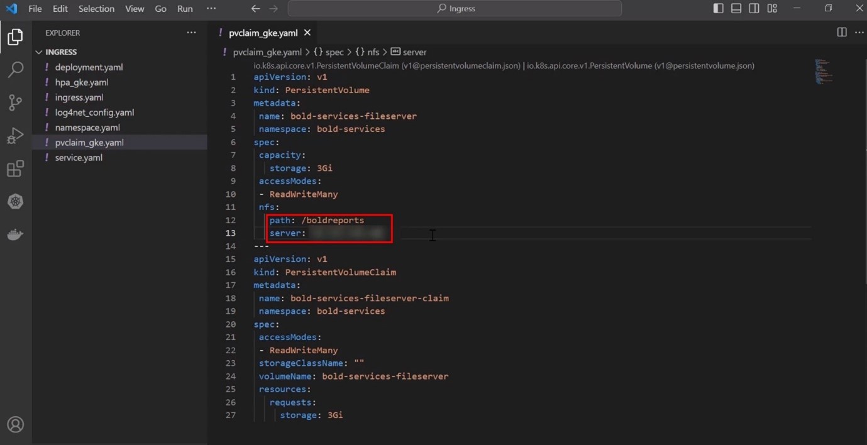Viewport: 867px width, 445px height.
Task: Open the Docker extension panel
Action: pyautogui.click(x=15, y=234)
